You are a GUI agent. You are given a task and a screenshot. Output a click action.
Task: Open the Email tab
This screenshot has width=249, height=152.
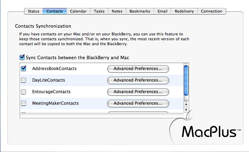tap(162, 11)
